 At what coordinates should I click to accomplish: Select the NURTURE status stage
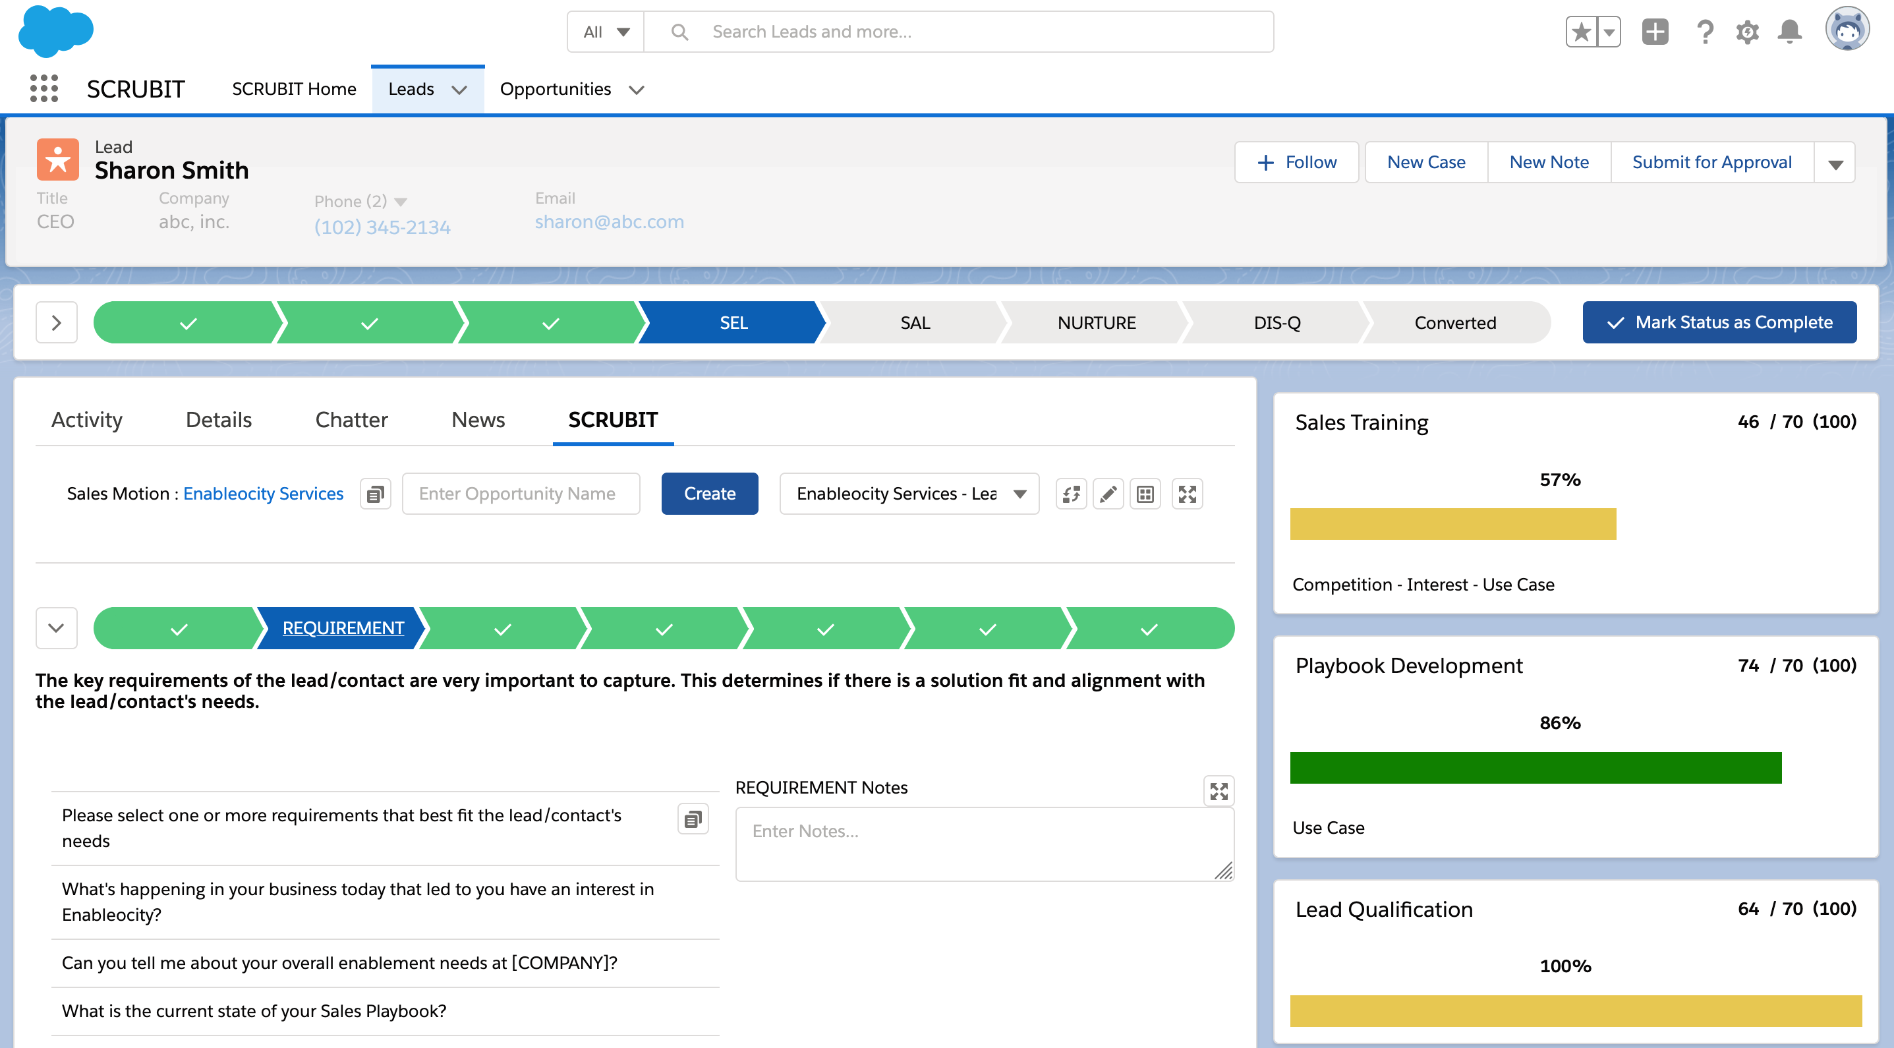pos(1095,322)
